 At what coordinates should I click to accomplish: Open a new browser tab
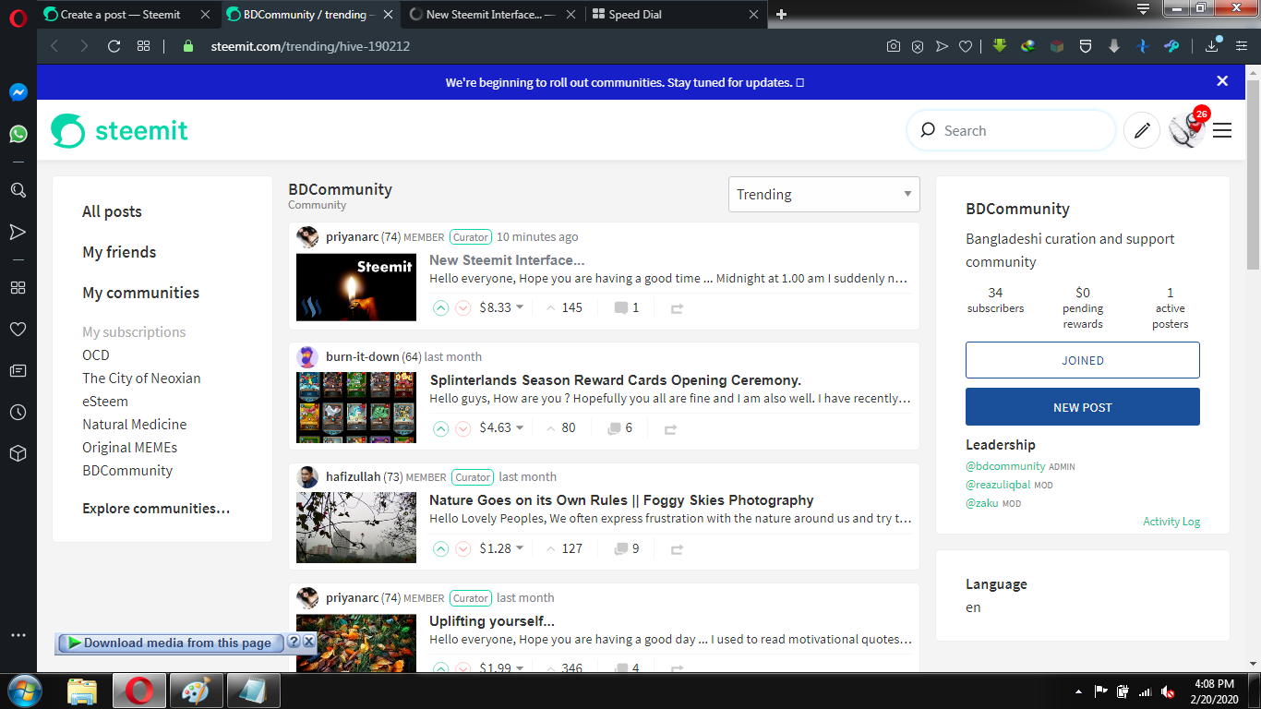(782, 15)
